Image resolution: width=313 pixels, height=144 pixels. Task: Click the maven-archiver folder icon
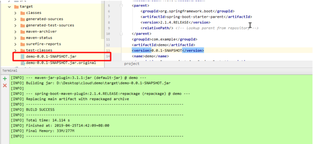tap(23, 32)
